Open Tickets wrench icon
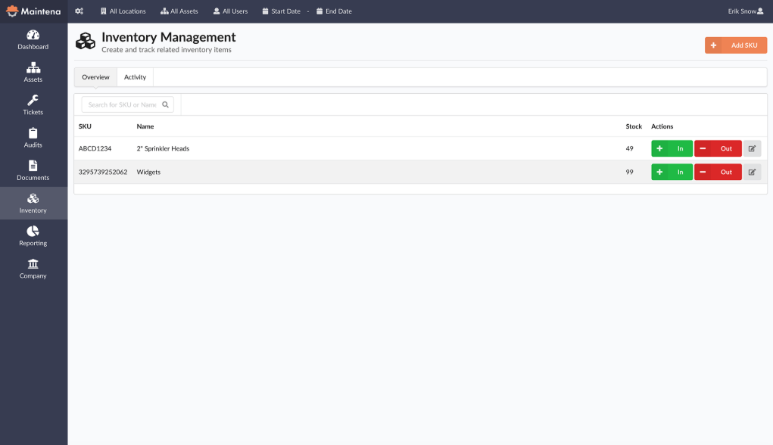 click(x=33, y=101)
